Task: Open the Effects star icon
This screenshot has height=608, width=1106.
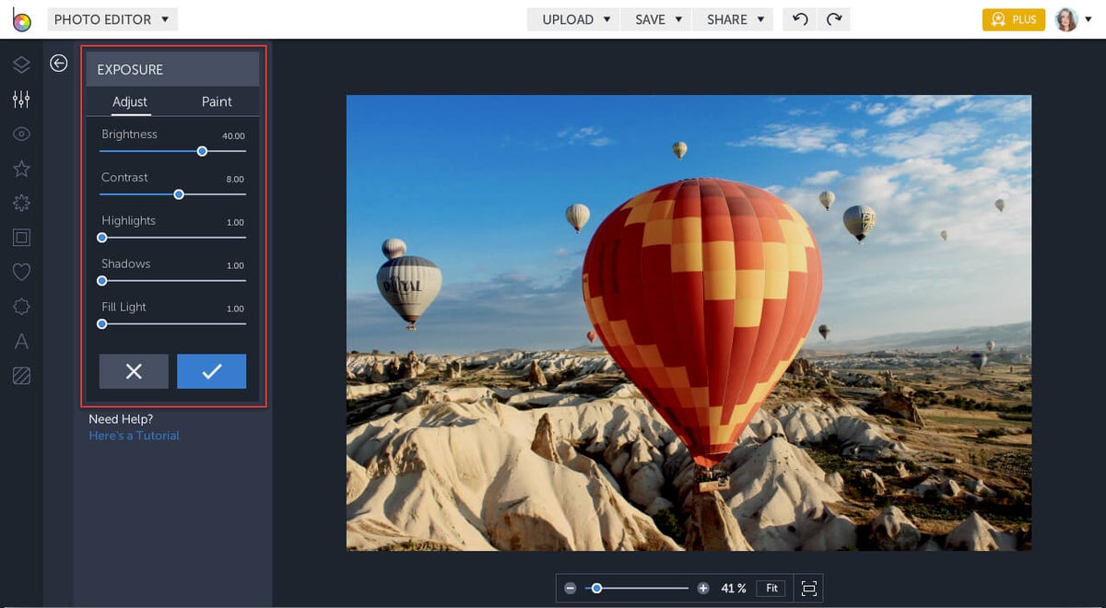Action: [21, 169]
